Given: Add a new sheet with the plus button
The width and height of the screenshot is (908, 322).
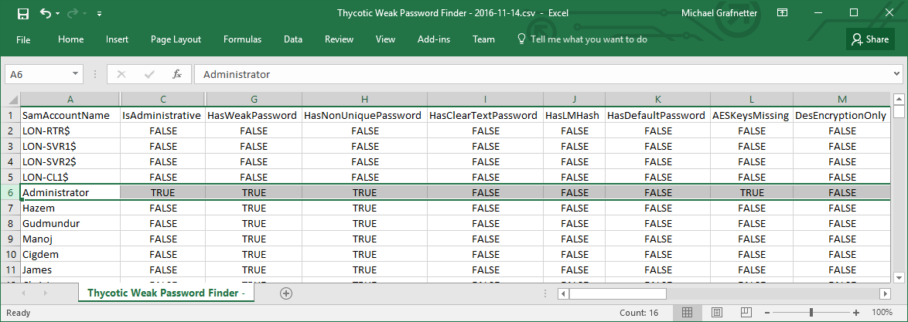Looking at the screenshot, I should [285, 293].
